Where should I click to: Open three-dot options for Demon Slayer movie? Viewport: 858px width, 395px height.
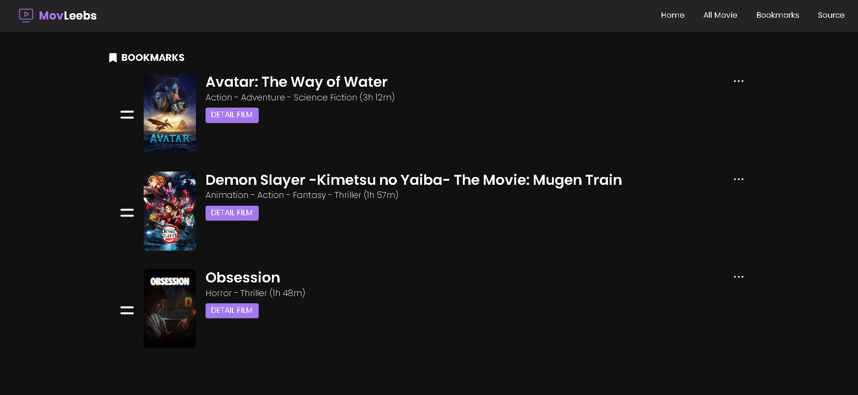click(738, 179)
